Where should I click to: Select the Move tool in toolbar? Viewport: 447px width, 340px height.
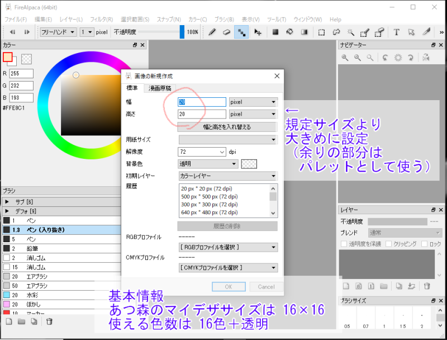[x=258, y=32]
